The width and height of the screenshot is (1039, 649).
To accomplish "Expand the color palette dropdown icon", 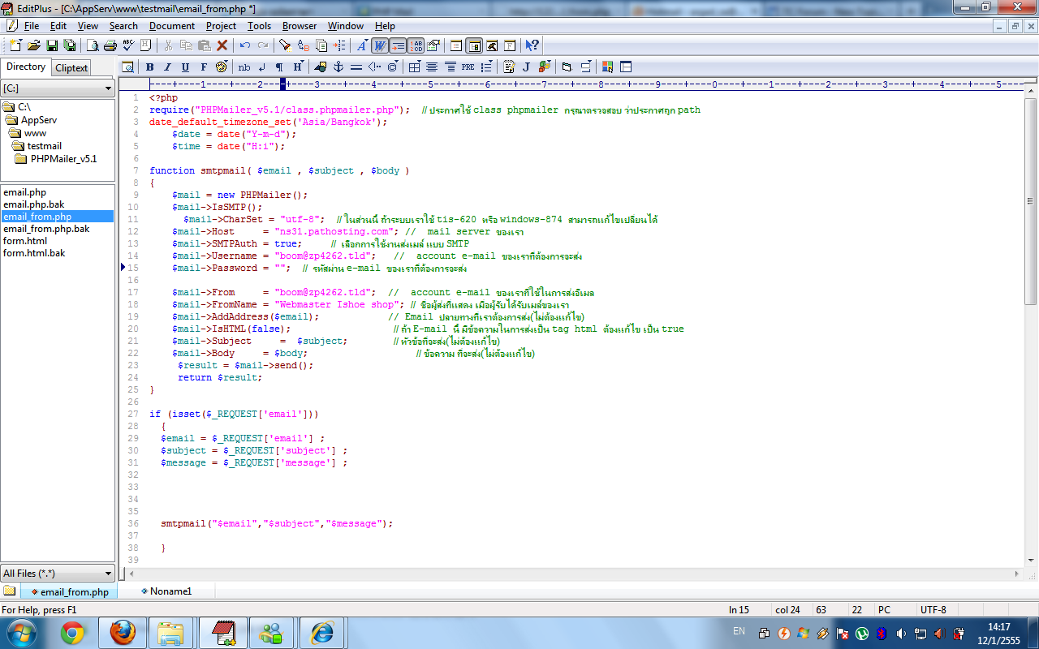I will click(222, 67).
